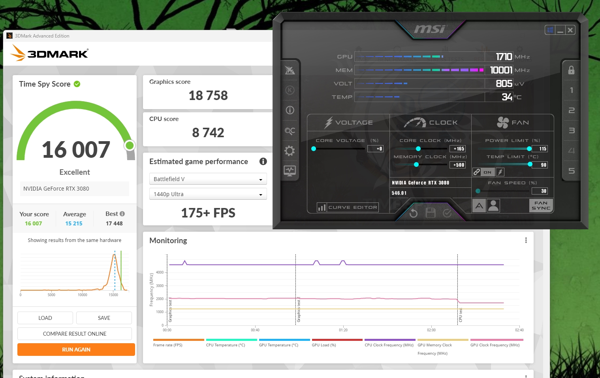600x378 pixels.
Task: Click the Afterburner information icon
Action: [290, 110]
